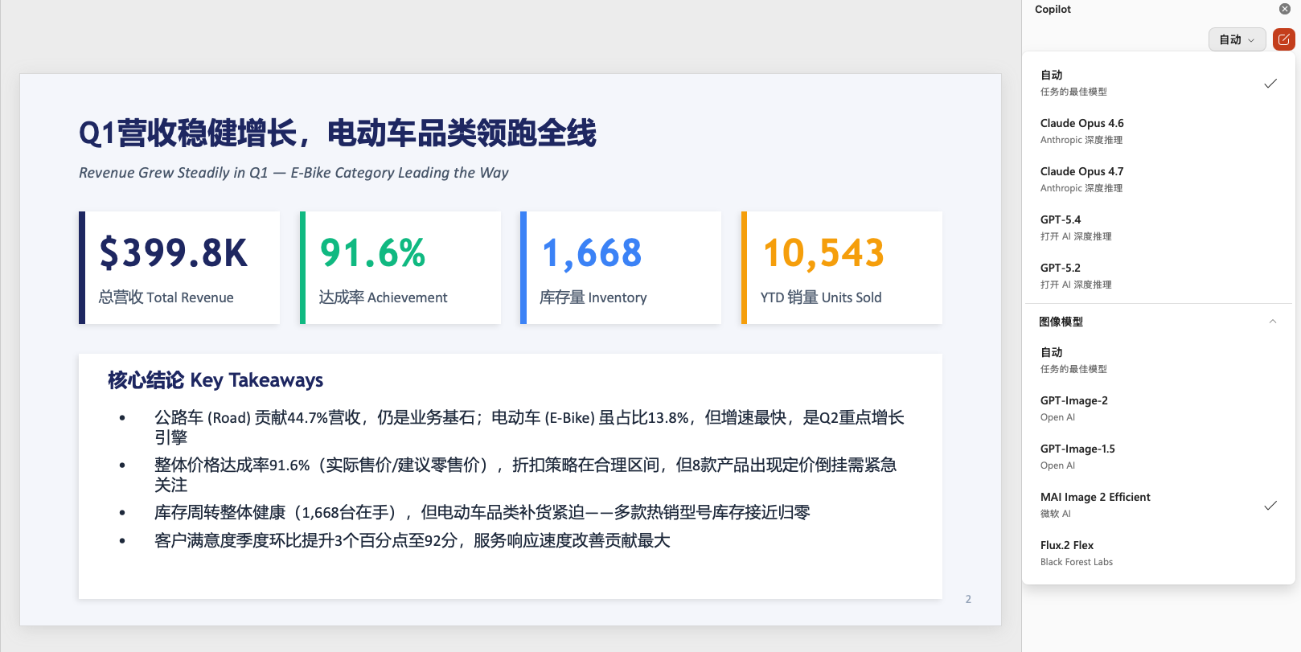Choose Claude Opus 4.7 model
Image resolution: width=1301 pixels, height=652 pixels.
click(1158, 179)
